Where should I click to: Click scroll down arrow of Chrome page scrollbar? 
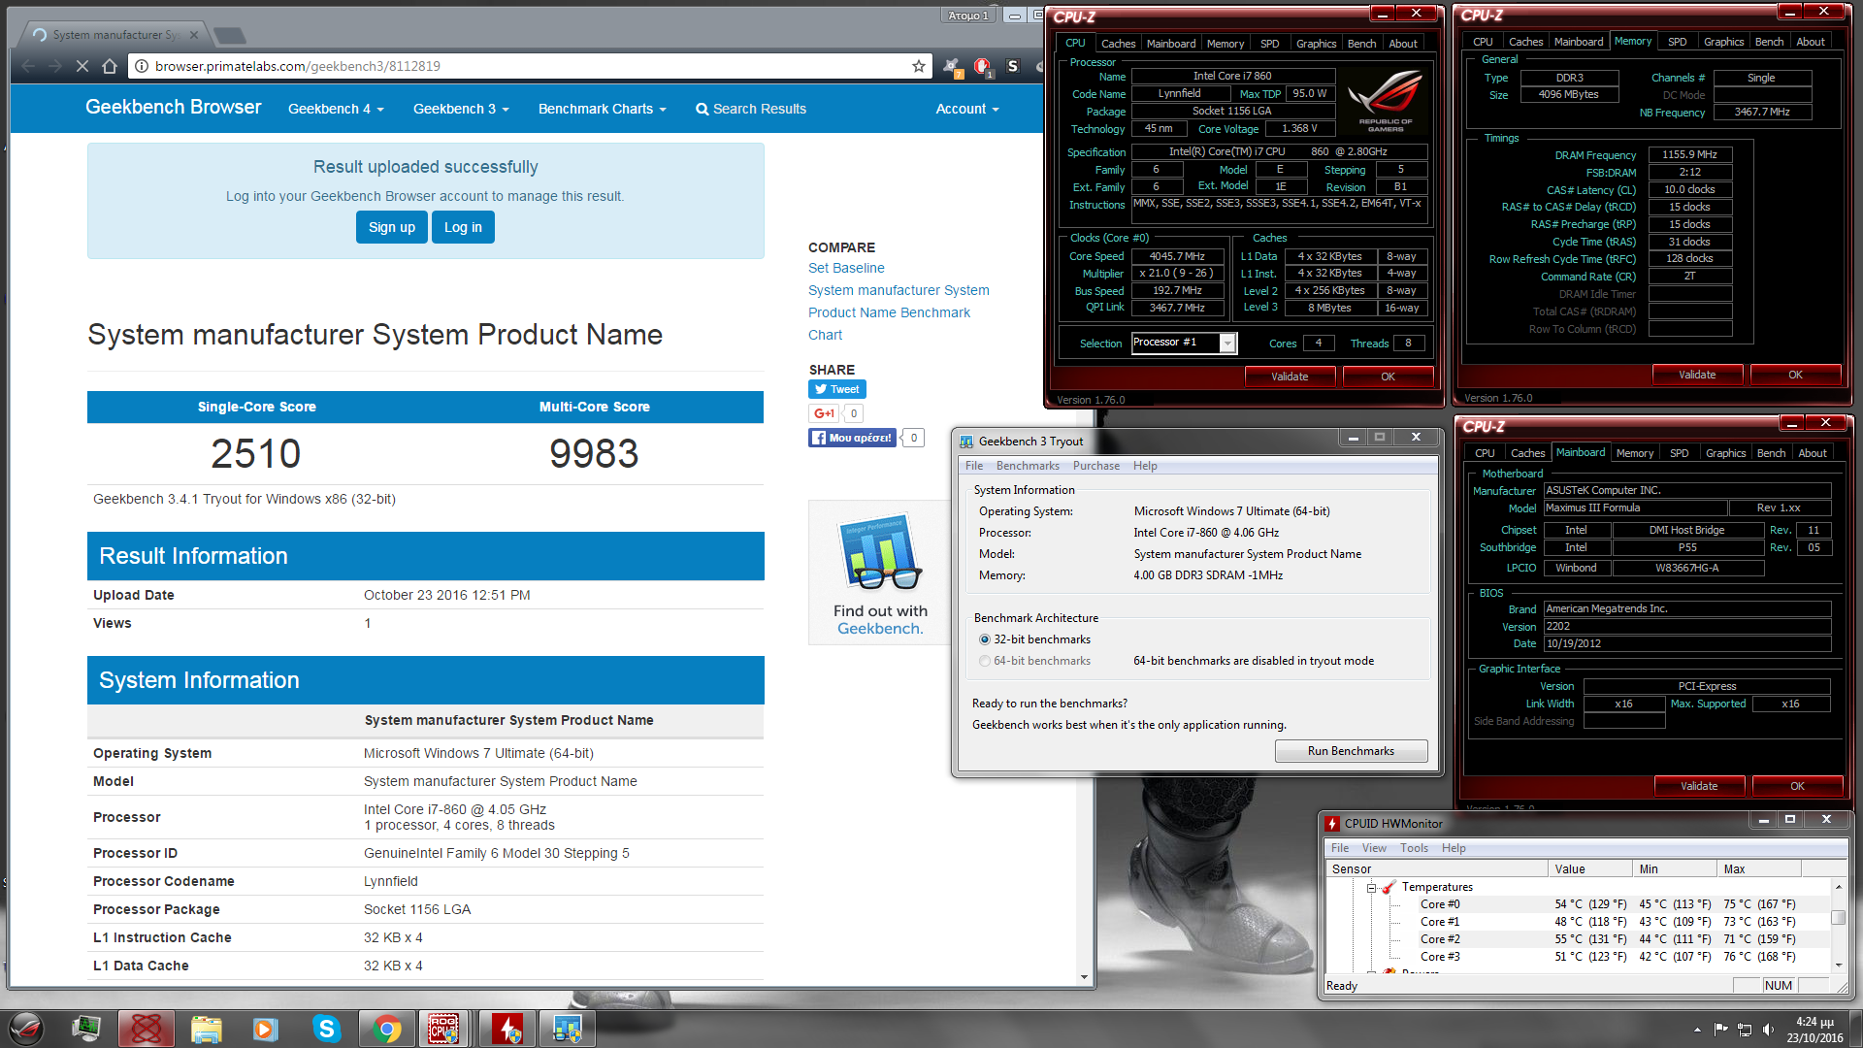pos(1085,977)
